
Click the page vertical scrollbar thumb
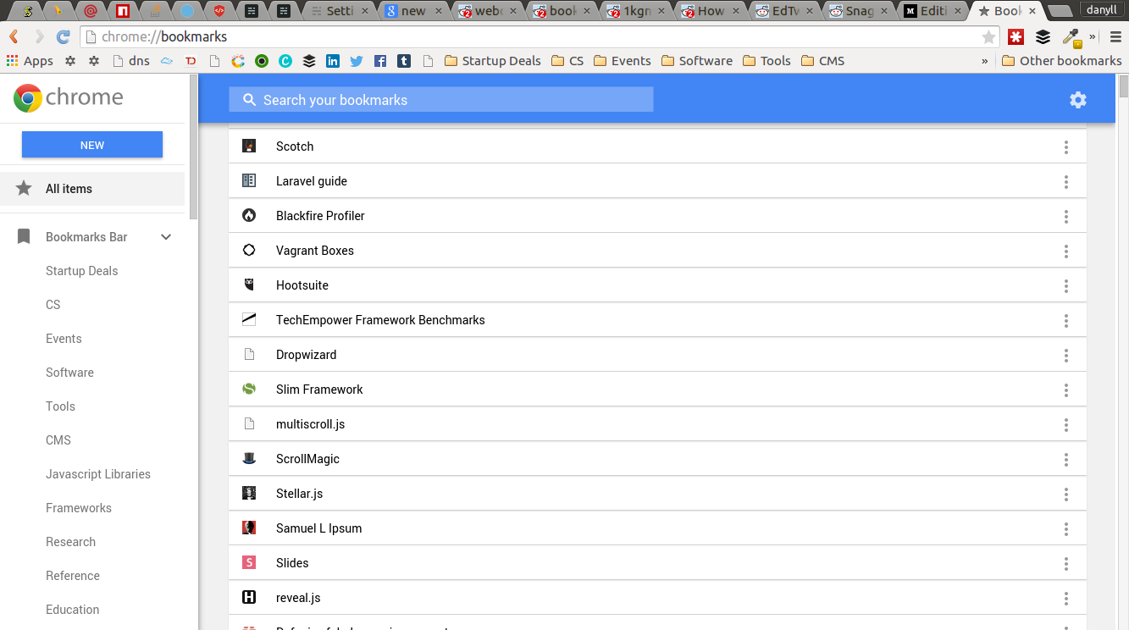(1124, 87)
